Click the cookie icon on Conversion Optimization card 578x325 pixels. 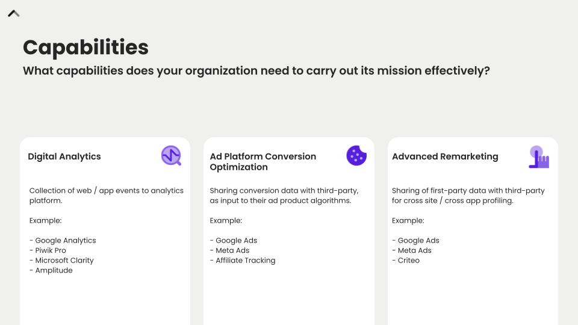pos(356,156)
